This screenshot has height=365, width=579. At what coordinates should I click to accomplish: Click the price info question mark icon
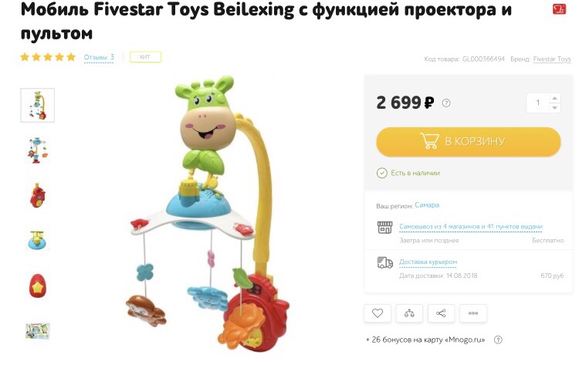pyautogui.click(x=446, y=103)
